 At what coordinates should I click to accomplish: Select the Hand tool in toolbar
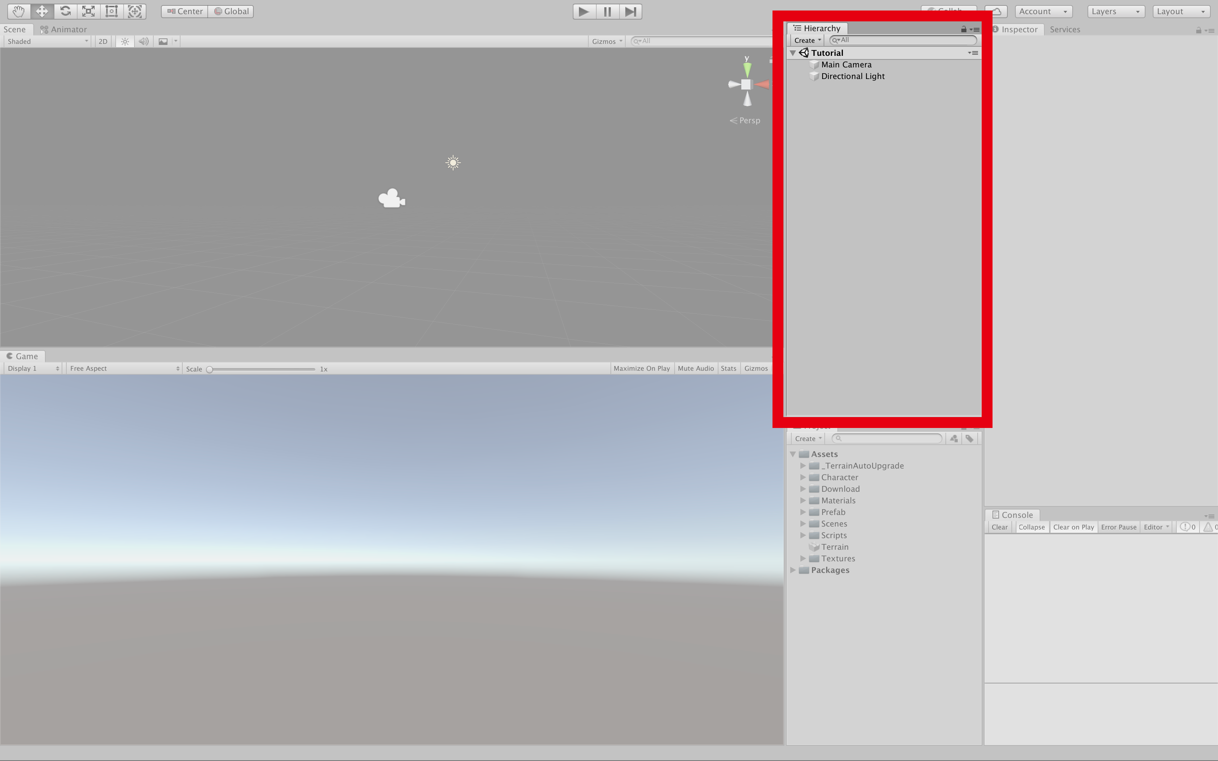(18, 11)
